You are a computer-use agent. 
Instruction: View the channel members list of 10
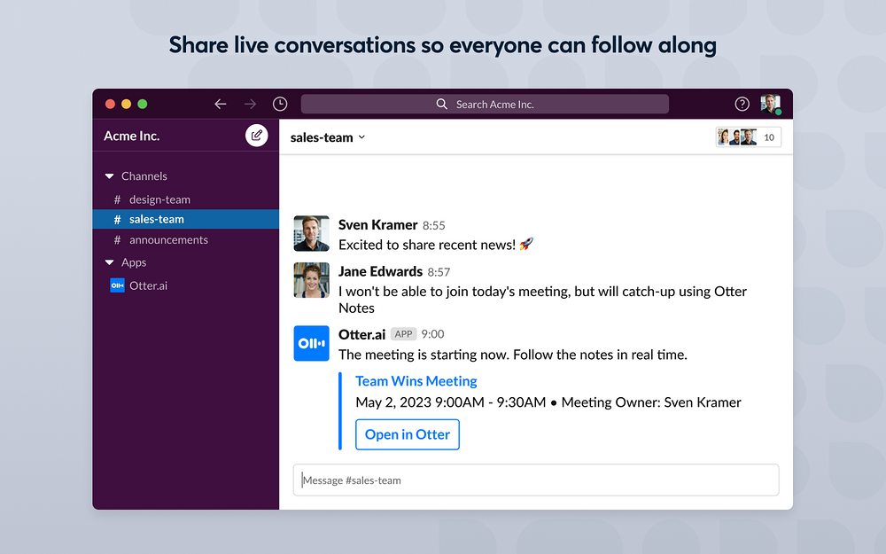748,137
